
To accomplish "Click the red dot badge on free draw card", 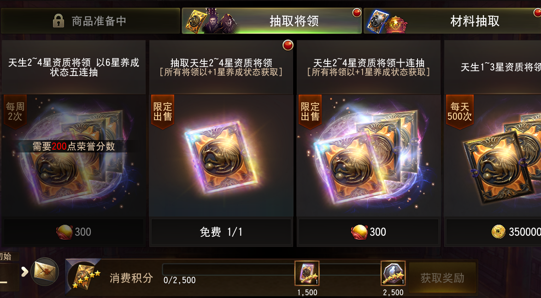I will pyautogui.click(x=288, y=45).
